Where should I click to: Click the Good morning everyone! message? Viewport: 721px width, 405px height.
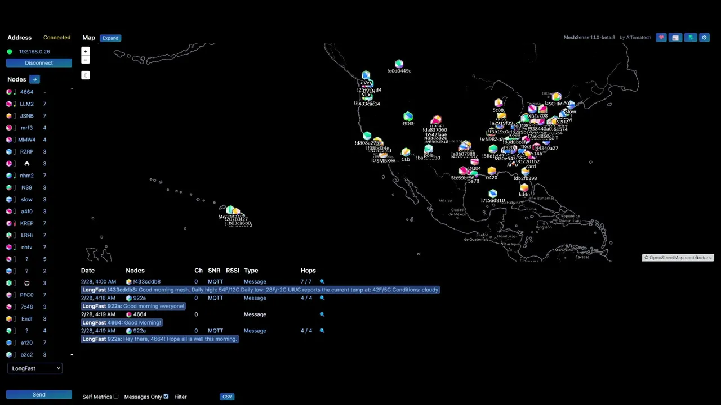coord(133,306)
